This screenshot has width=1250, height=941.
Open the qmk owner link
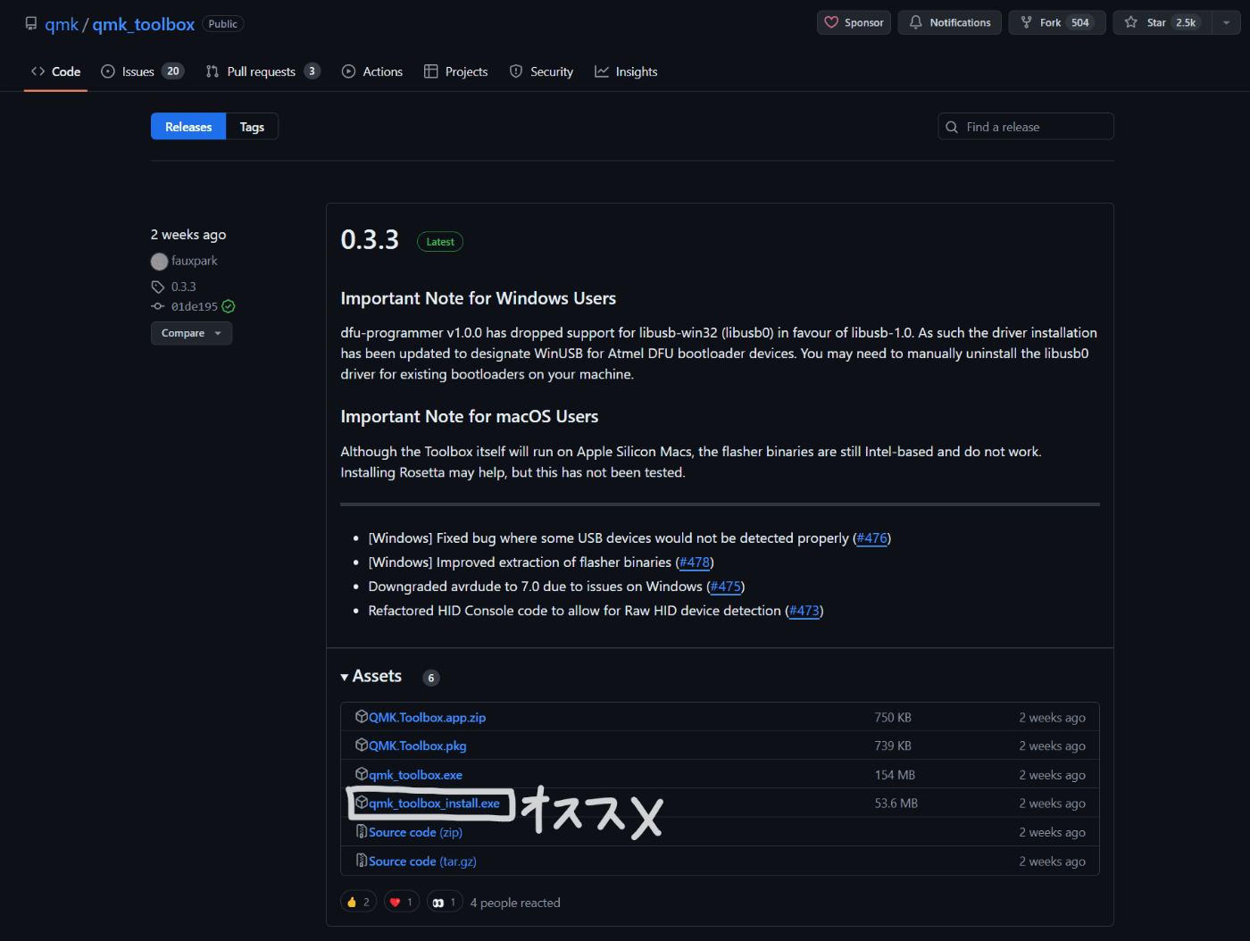(x=62, y=24)
